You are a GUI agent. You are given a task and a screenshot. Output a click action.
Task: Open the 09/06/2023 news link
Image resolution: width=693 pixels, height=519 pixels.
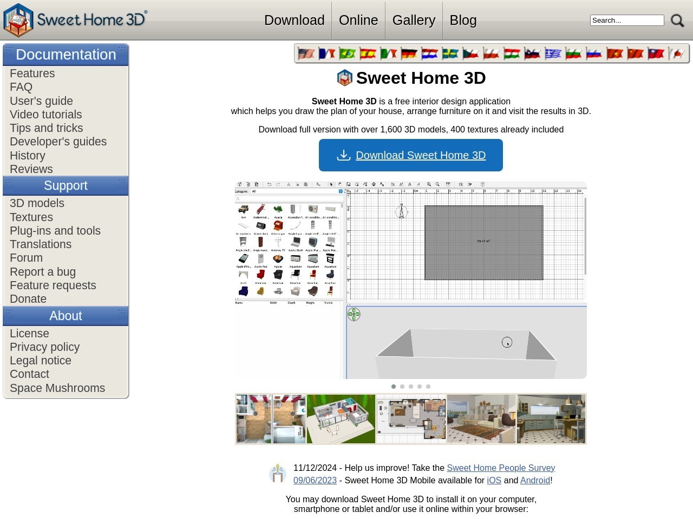[x=315, y=481]
